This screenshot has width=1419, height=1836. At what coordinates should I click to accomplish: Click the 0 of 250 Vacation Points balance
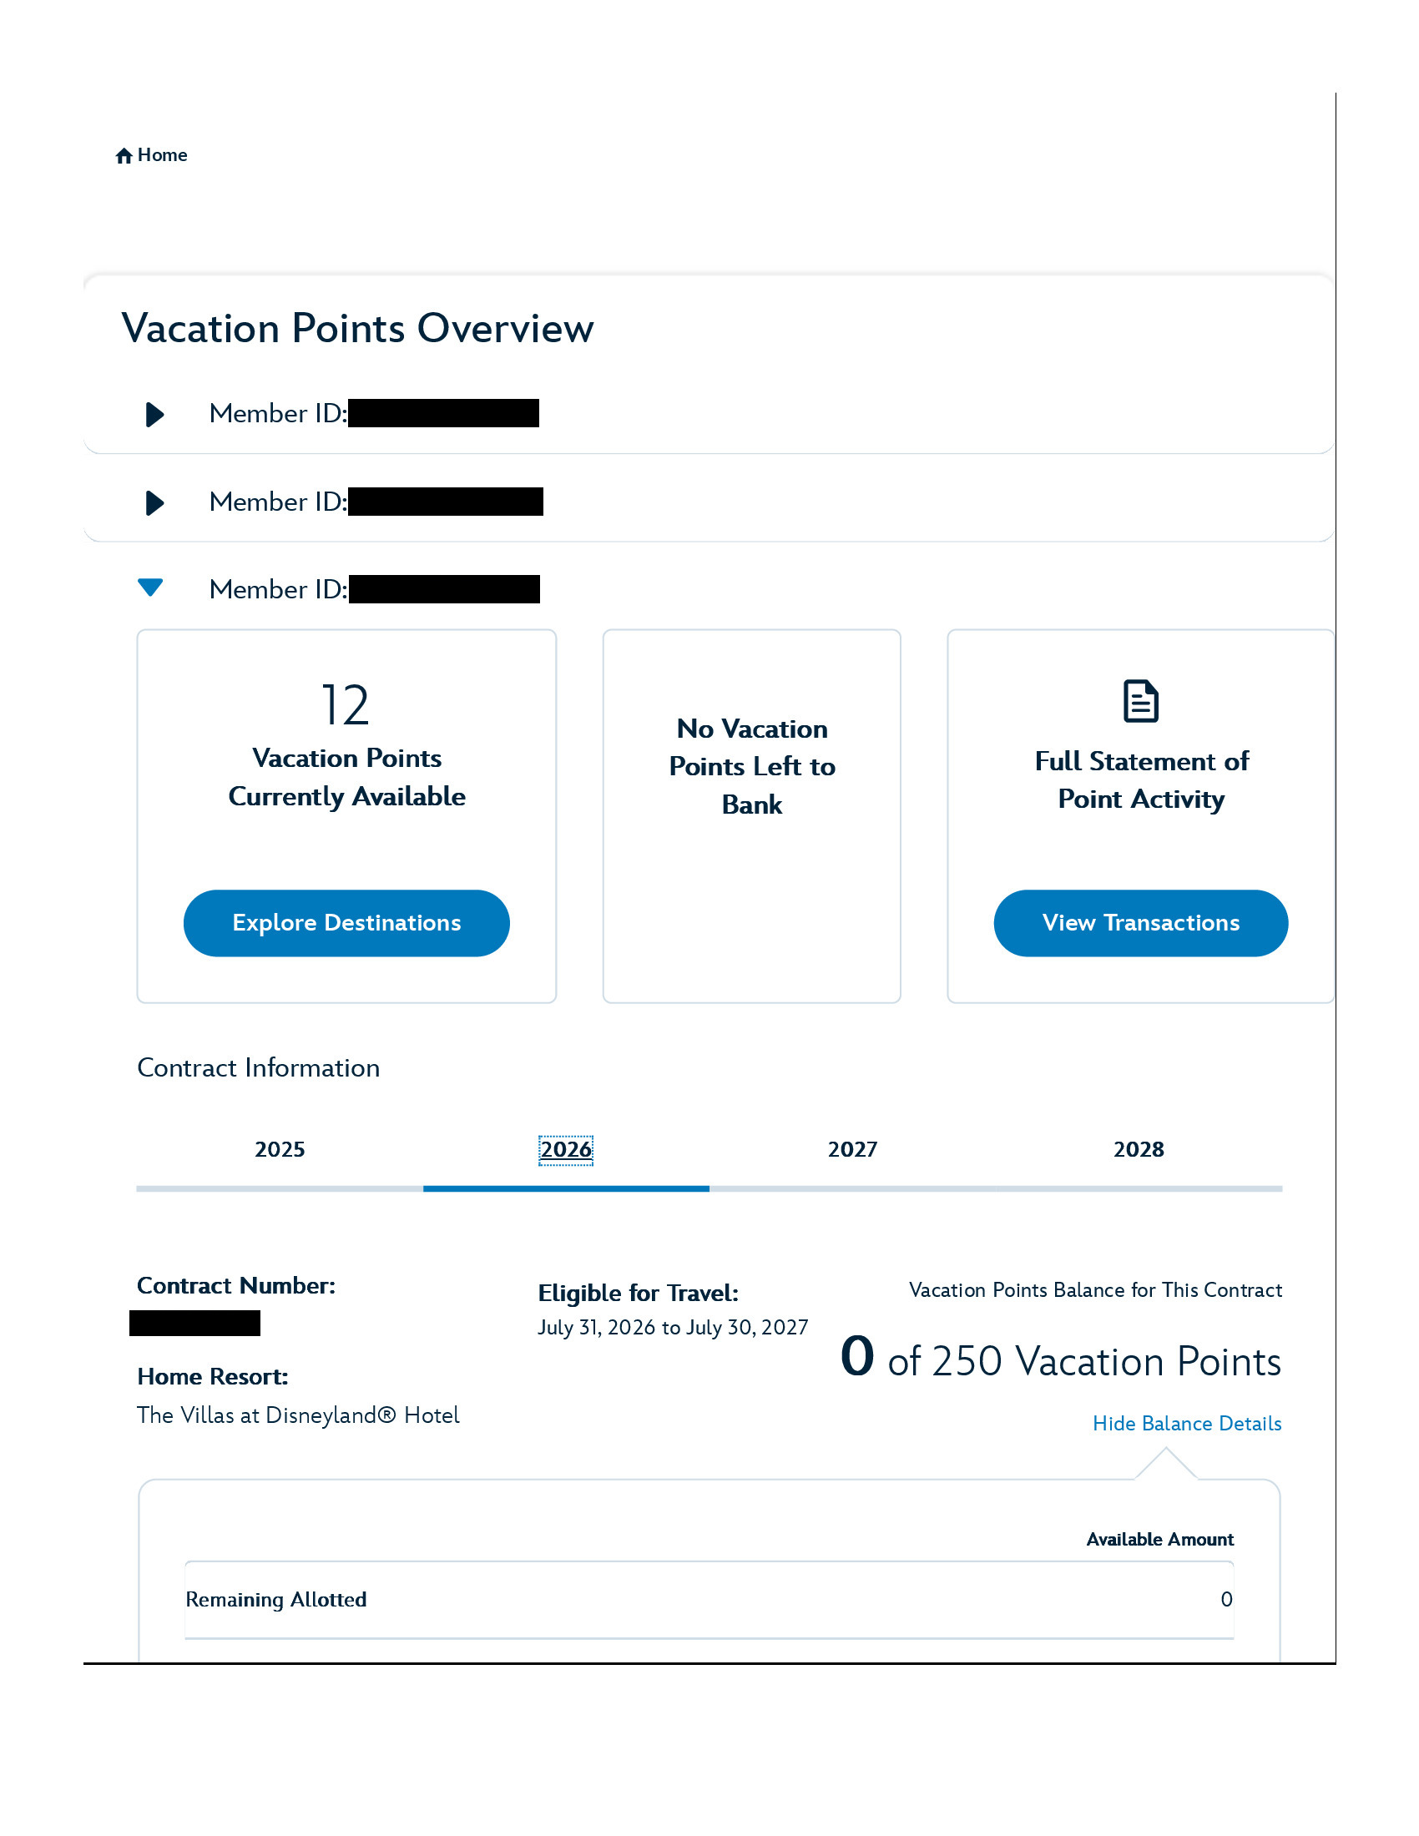pyautogui.click(x=1060, y=1359)
